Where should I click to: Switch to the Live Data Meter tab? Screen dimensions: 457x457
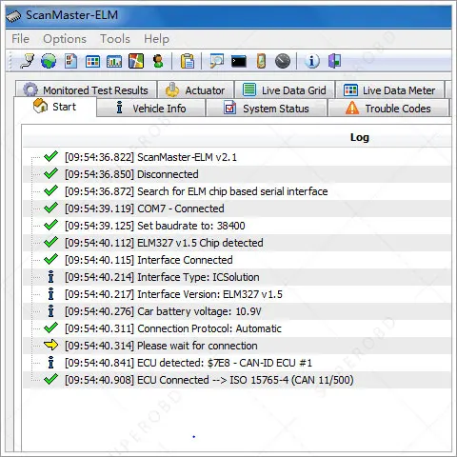pyautogui.click(x=390, y=90)
